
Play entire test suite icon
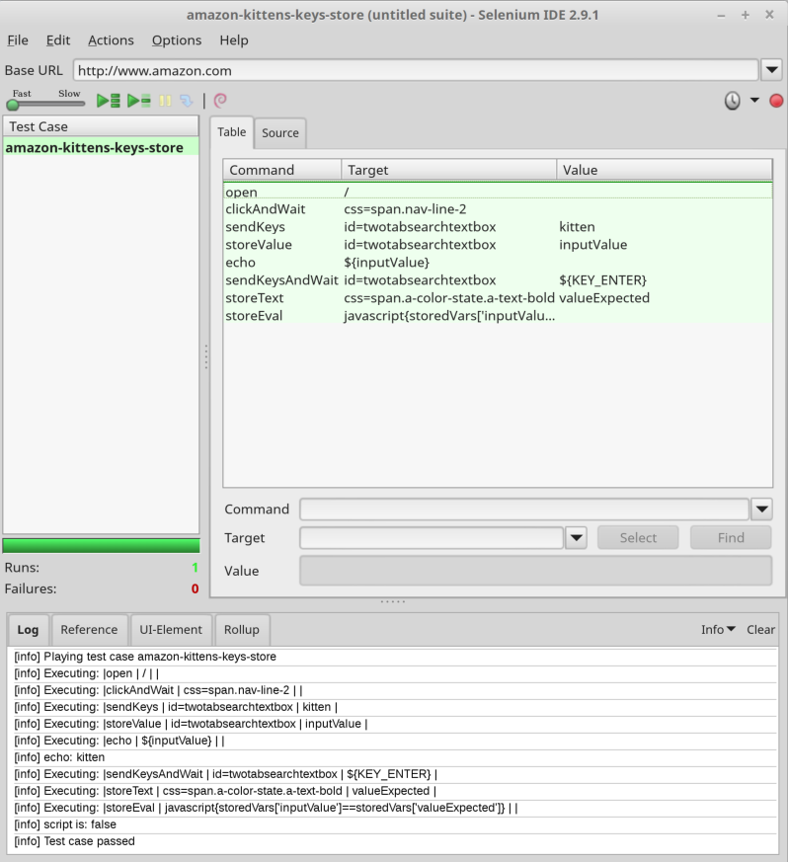(109, 101)
